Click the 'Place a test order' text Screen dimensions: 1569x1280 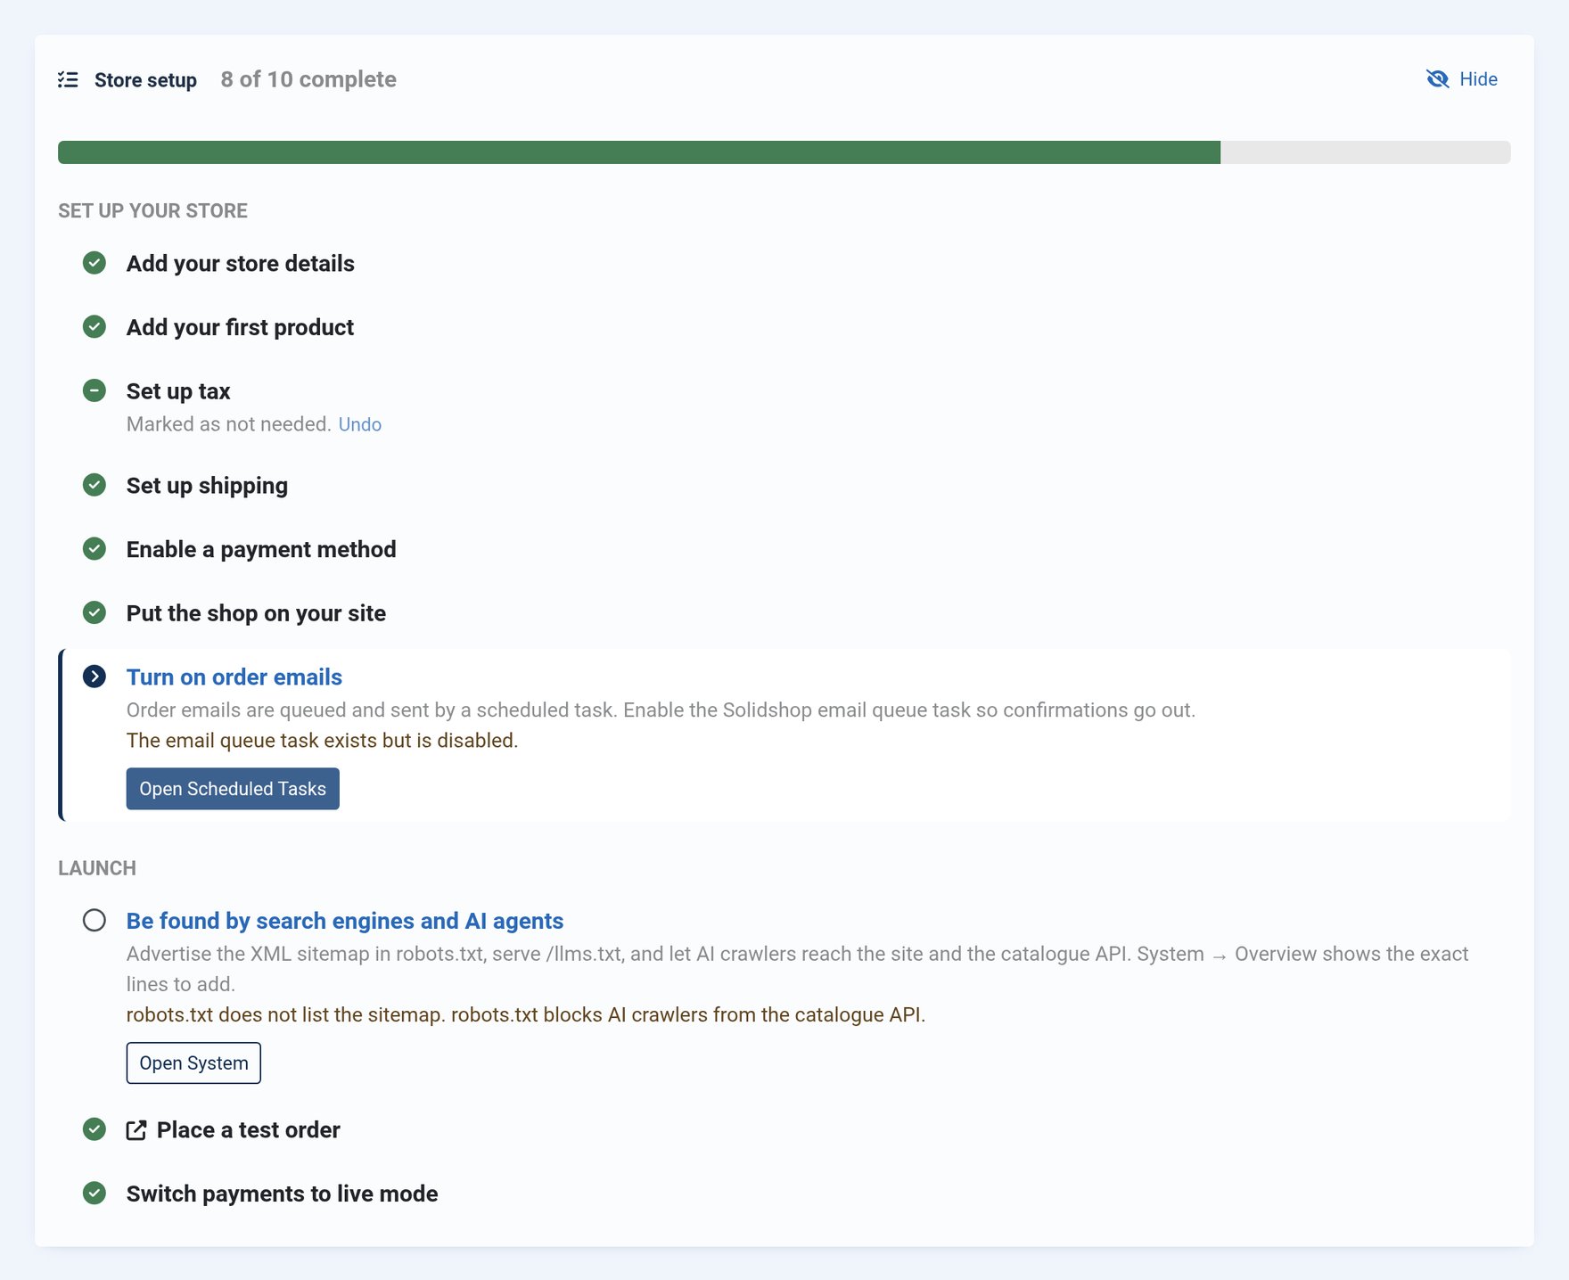point(249,1130)
